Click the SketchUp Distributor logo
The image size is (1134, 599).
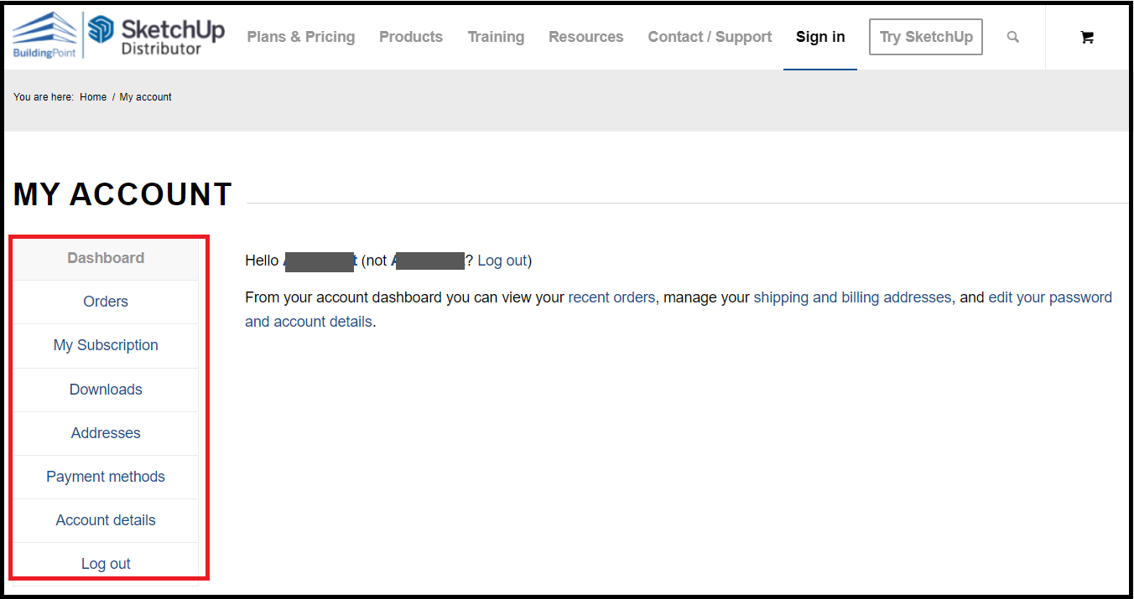tap(157, 36)
